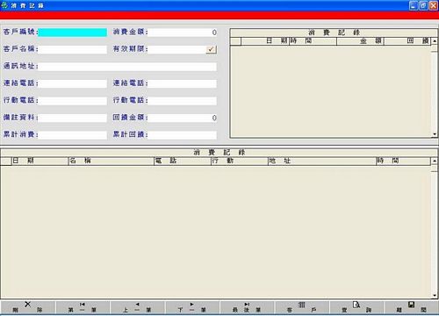Image resolution: width=439 pixels, height=316 pixels.
Task: Click the 回饋金額 input field
Action: click(182, 118)
